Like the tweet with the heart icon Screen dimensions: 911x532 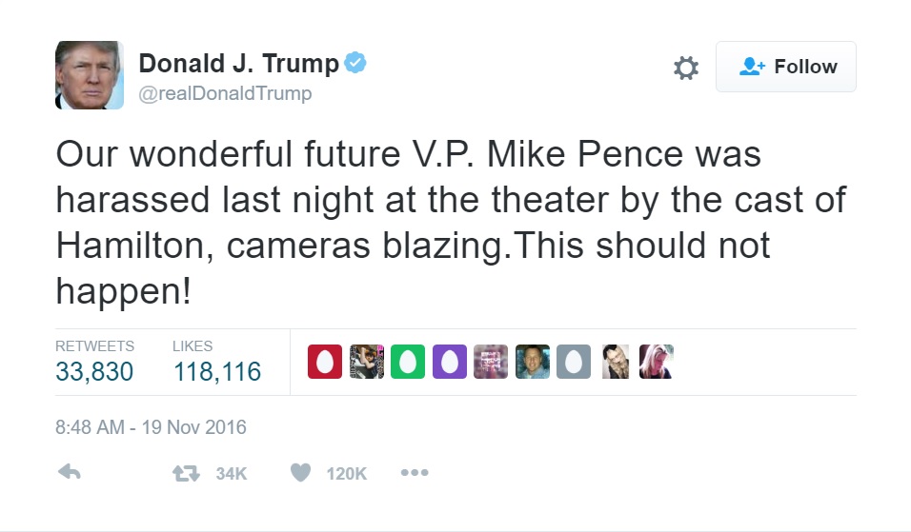(x=300, y=473)
